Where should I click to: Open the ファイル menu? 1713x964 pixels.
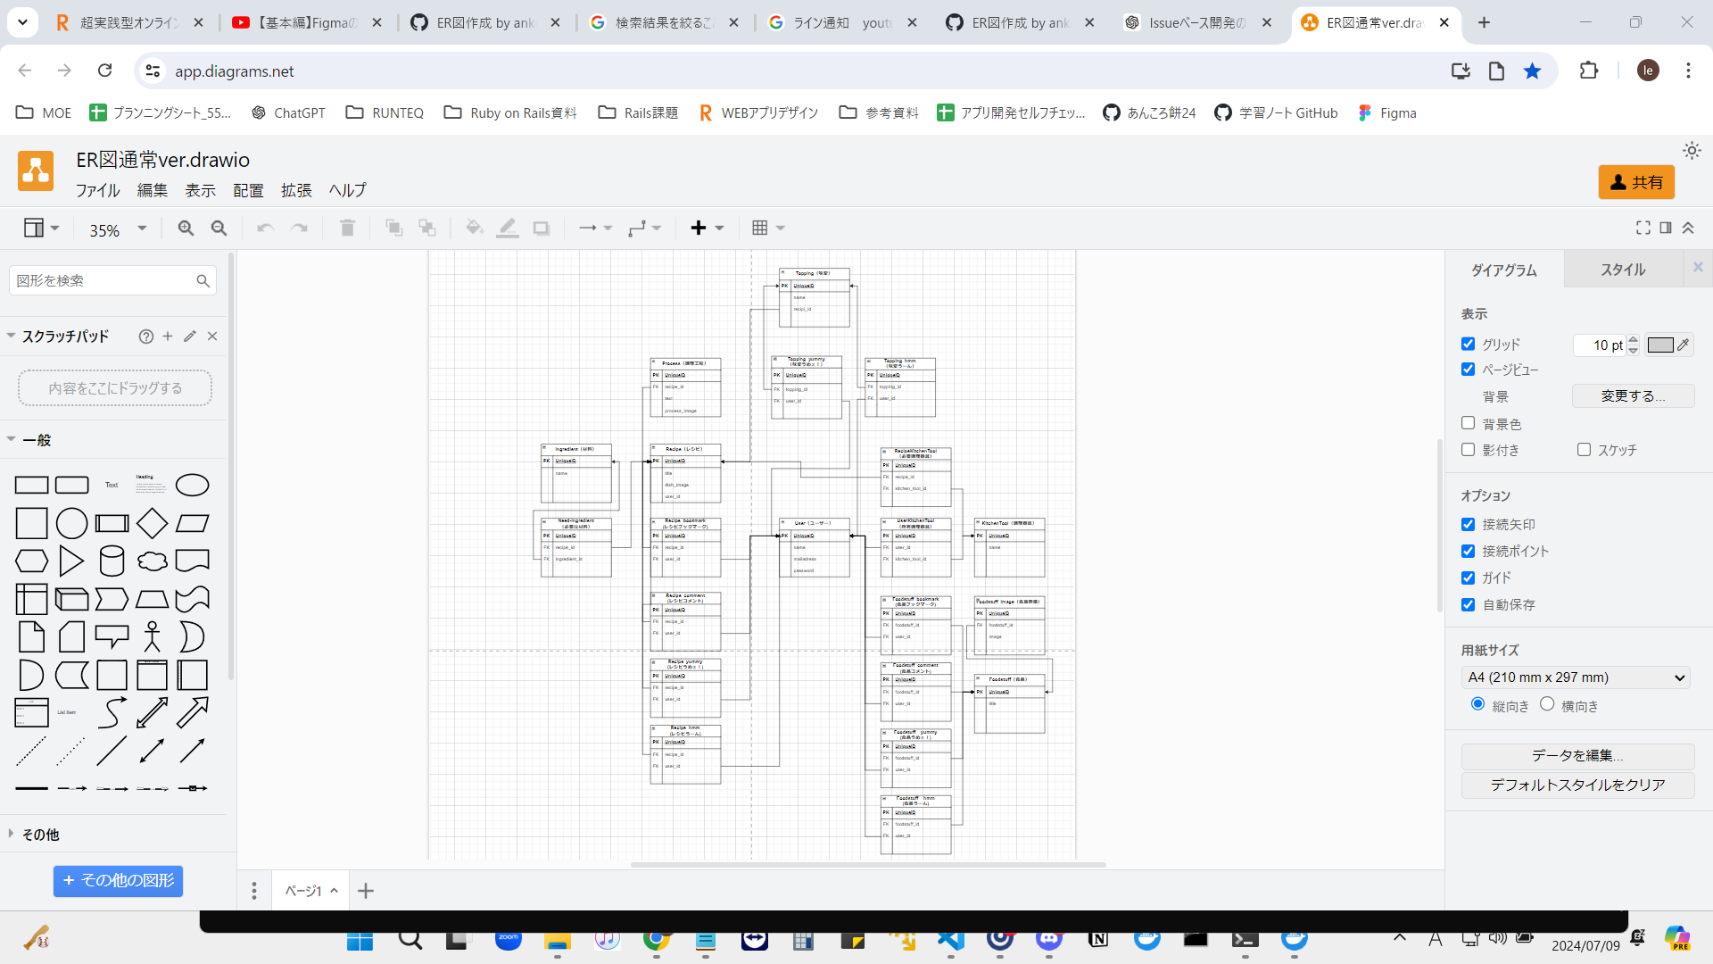tap(97, 190)
